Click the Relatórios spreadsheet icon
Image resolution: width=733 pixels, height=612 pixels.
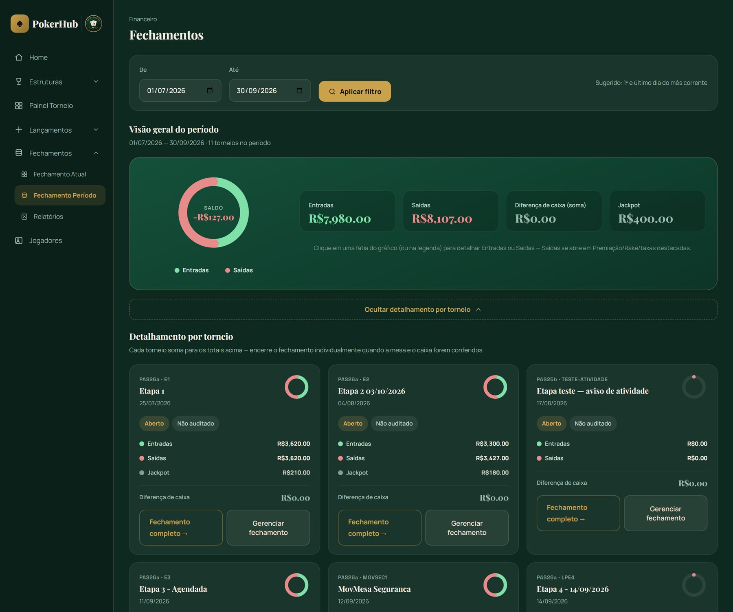pos(24,216)
